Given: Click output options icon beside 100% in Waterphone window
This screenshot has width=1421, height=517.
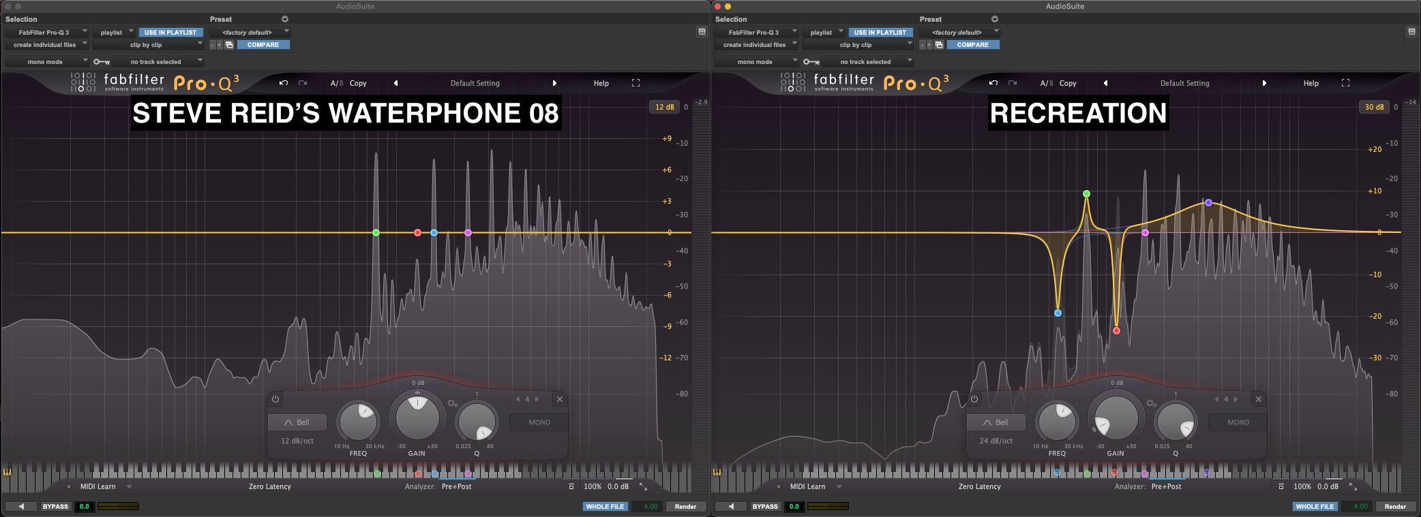Looking at the screenshot, I should pos(571,486).
